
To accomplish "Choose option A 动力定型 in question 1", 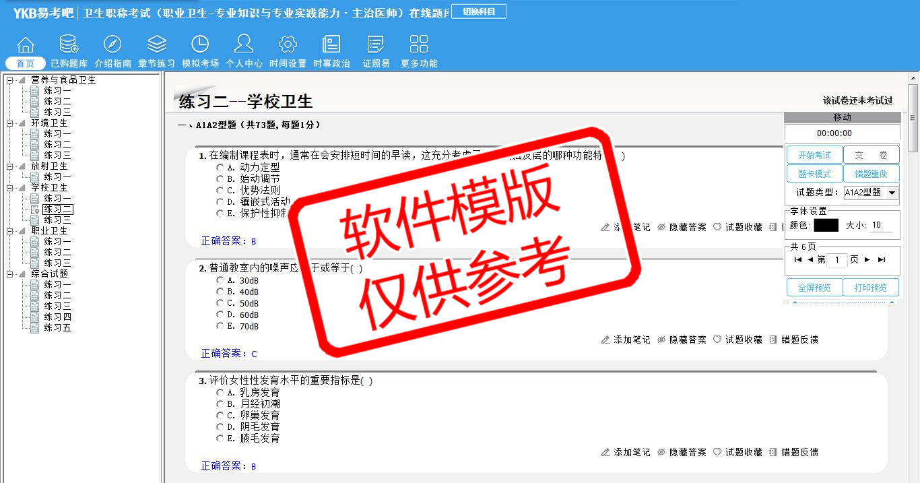I will (x=220, y=168).
